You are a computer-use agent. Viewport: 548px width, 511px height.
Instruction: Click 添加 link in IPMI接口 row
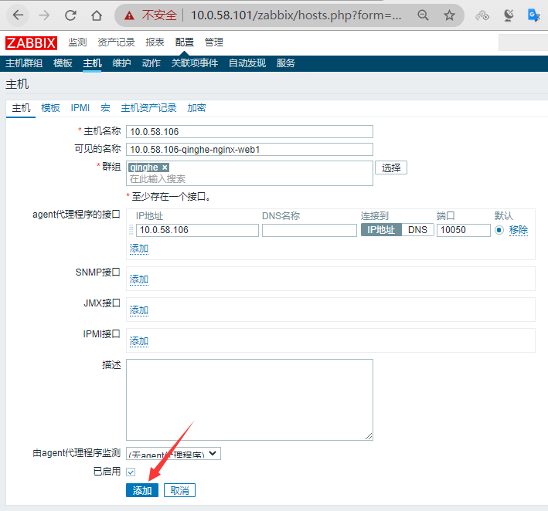click(139, 341)
